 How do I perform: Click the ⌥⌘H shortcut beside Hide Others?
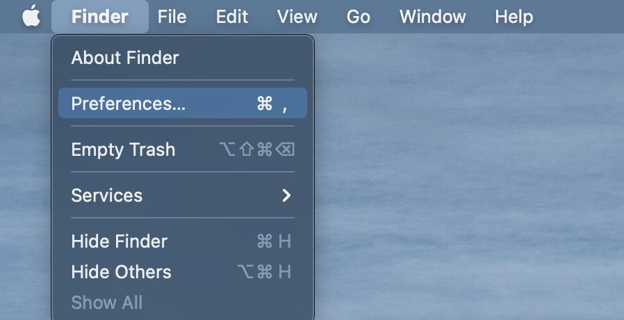(264, 272)
